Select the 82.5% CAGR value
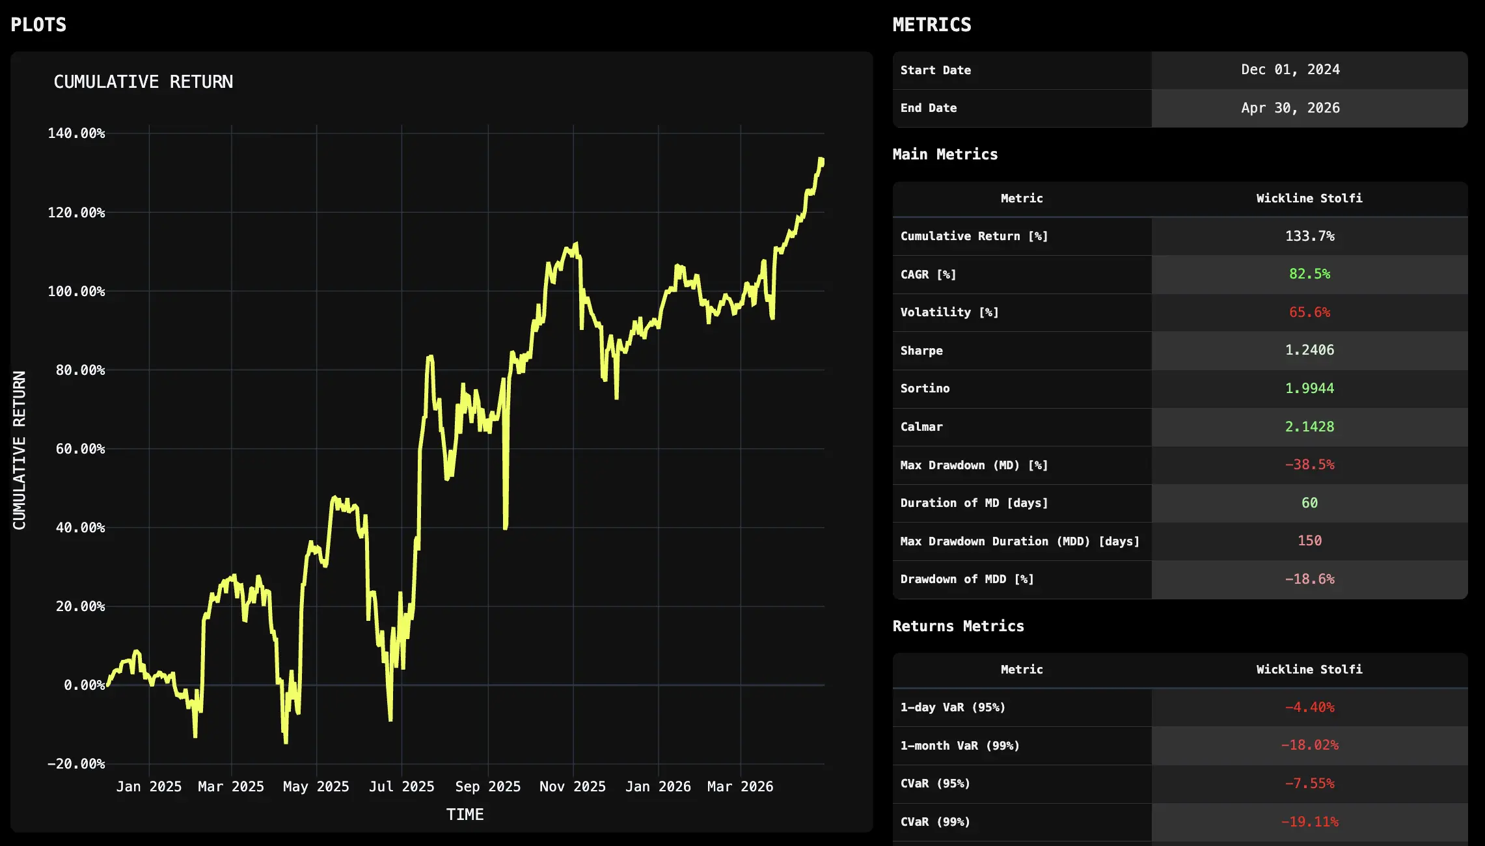 [1309, 274]
